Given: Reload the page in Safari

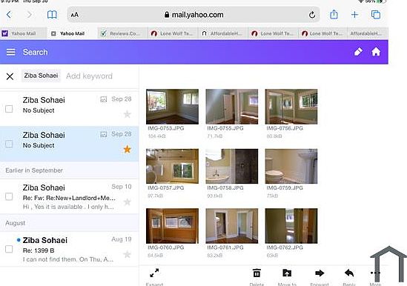Looking at the screenshot, I should click(x=312, y=15).
